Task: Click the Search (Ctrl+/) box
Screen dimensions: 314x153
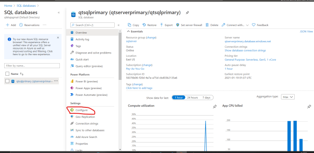Action: [x=93, y=25]
